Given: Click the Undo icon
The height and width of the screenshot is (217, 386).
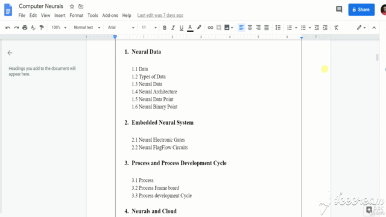Looking at the screenshot, I should (x=8, y=28).
